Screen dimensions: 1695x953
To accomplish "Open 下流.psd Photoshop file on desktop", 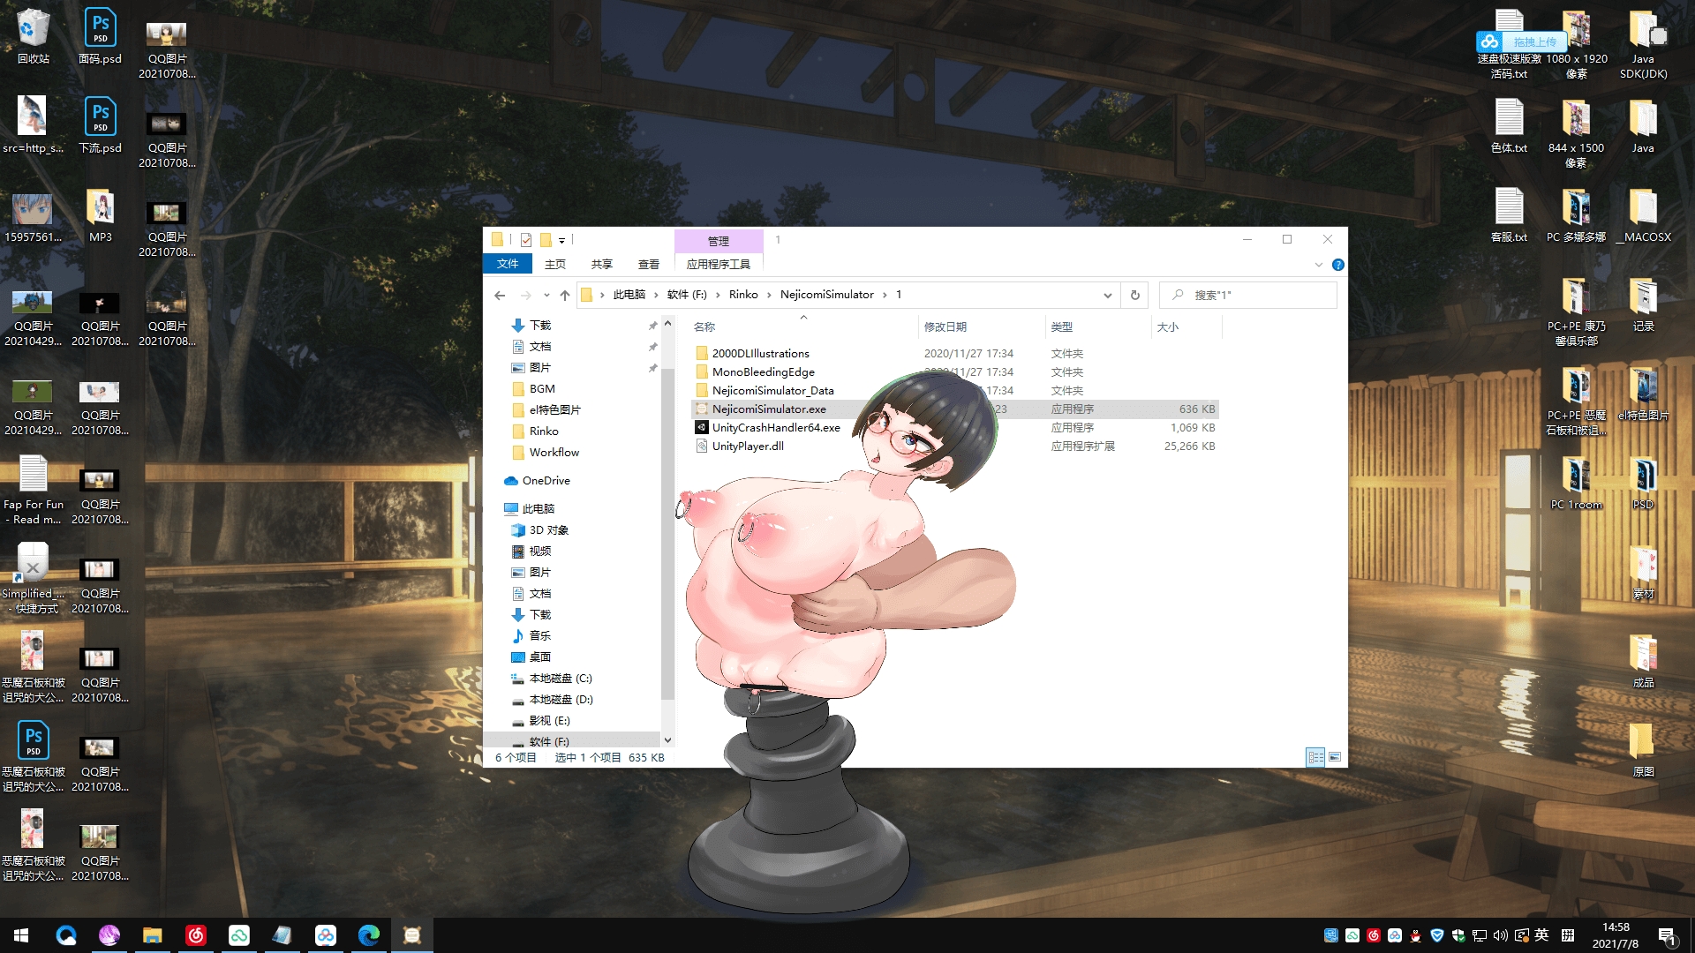I will [100, 126].
